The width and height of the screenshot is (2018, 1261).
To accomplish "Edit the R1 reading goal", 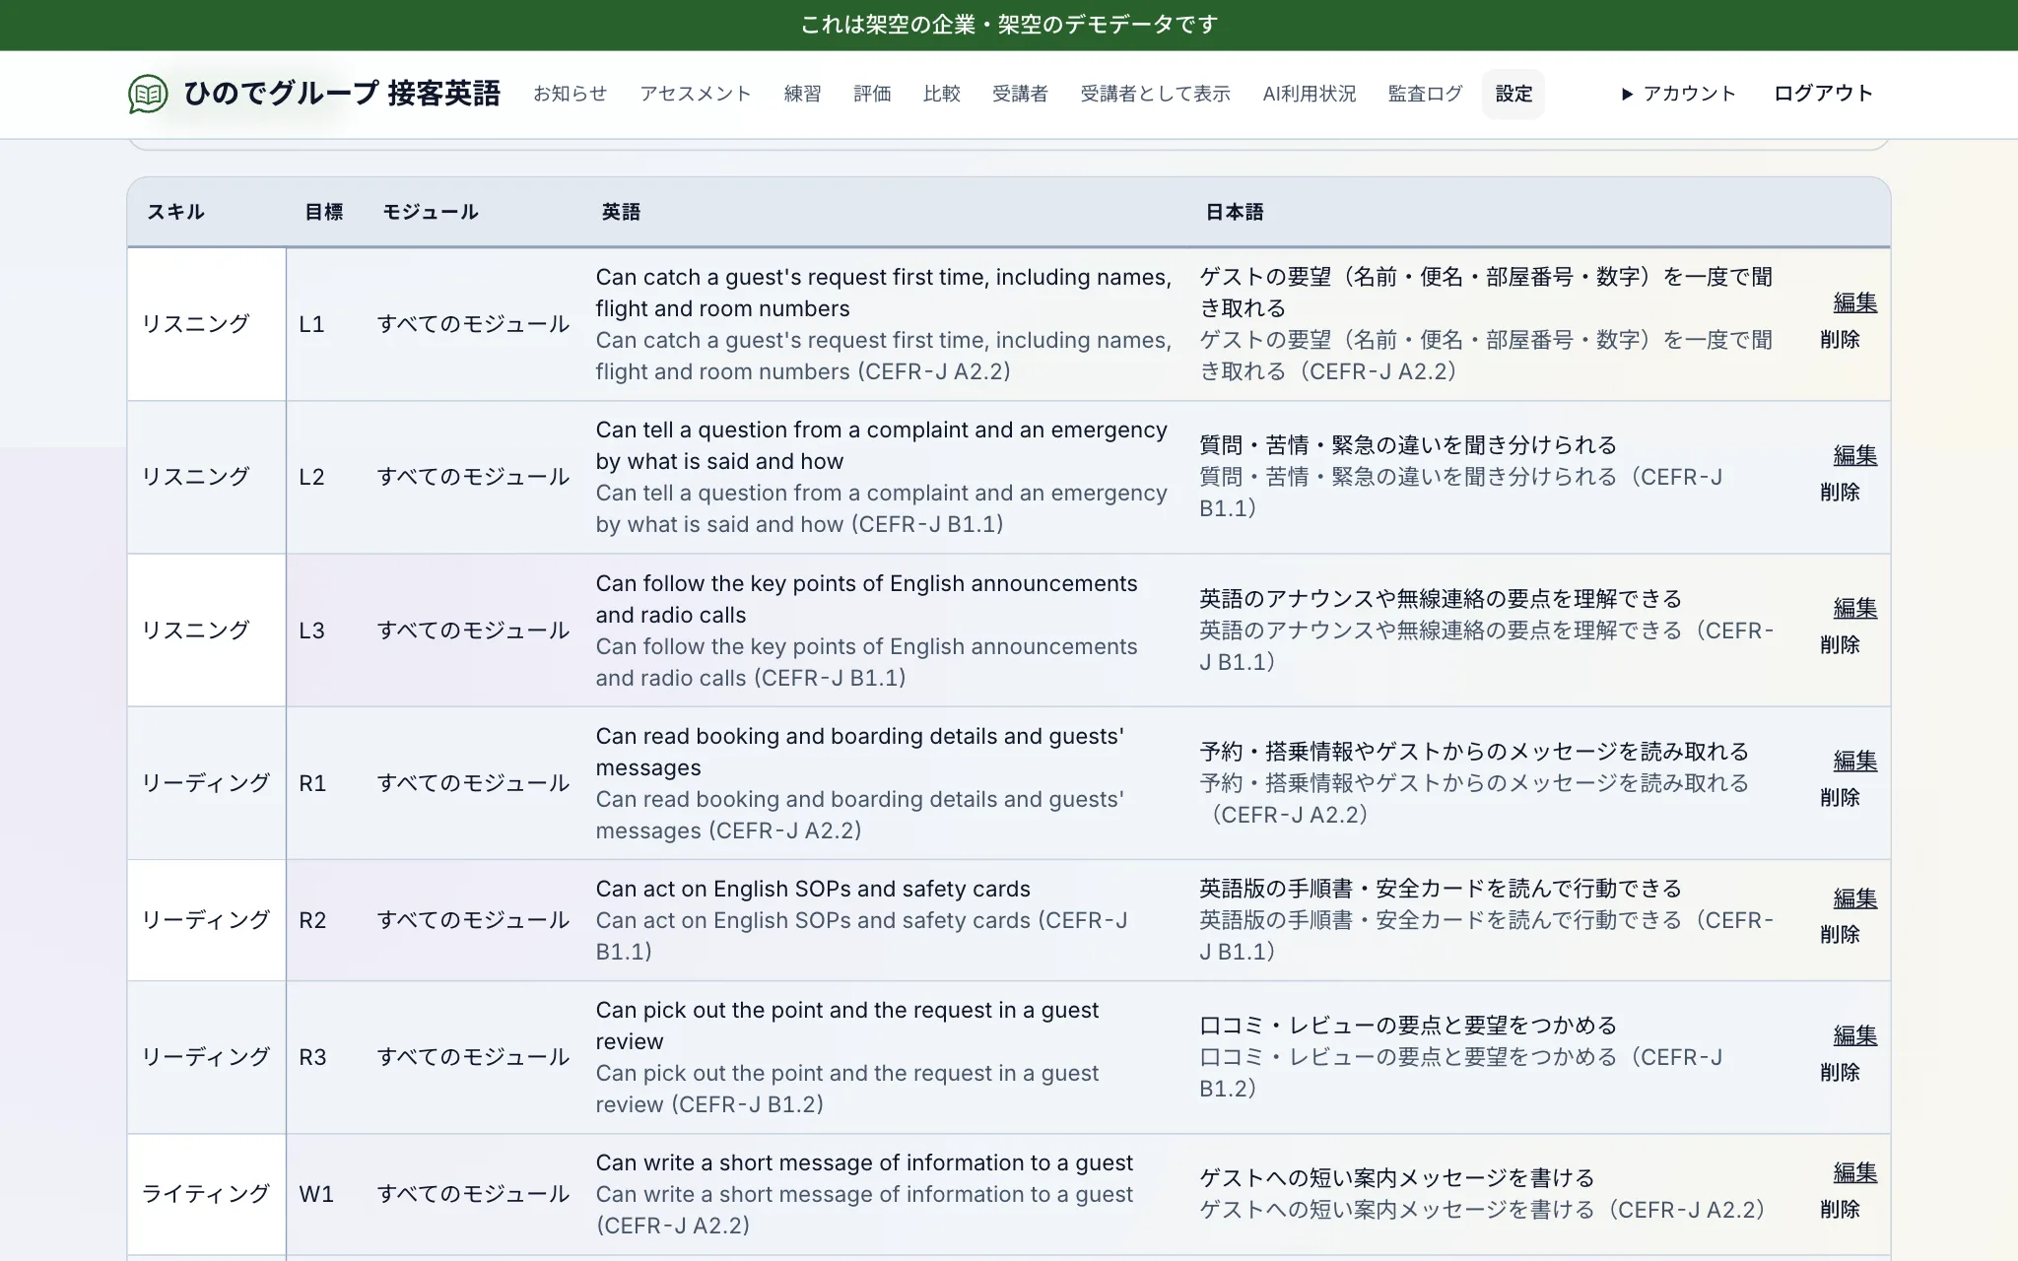I will pos(1854,761).
